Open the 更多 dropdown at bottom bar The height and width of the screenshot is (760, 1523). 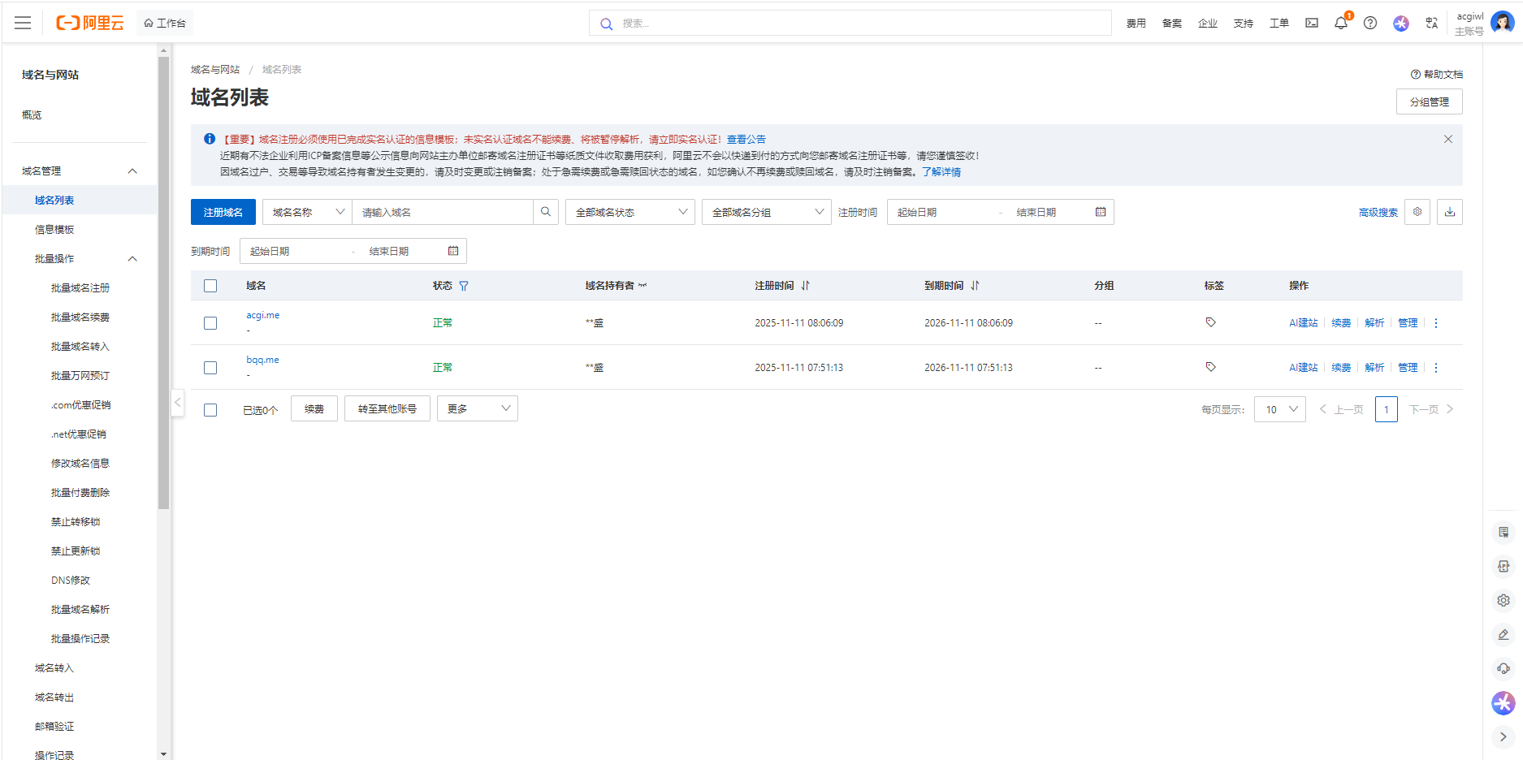pos(477,408)
